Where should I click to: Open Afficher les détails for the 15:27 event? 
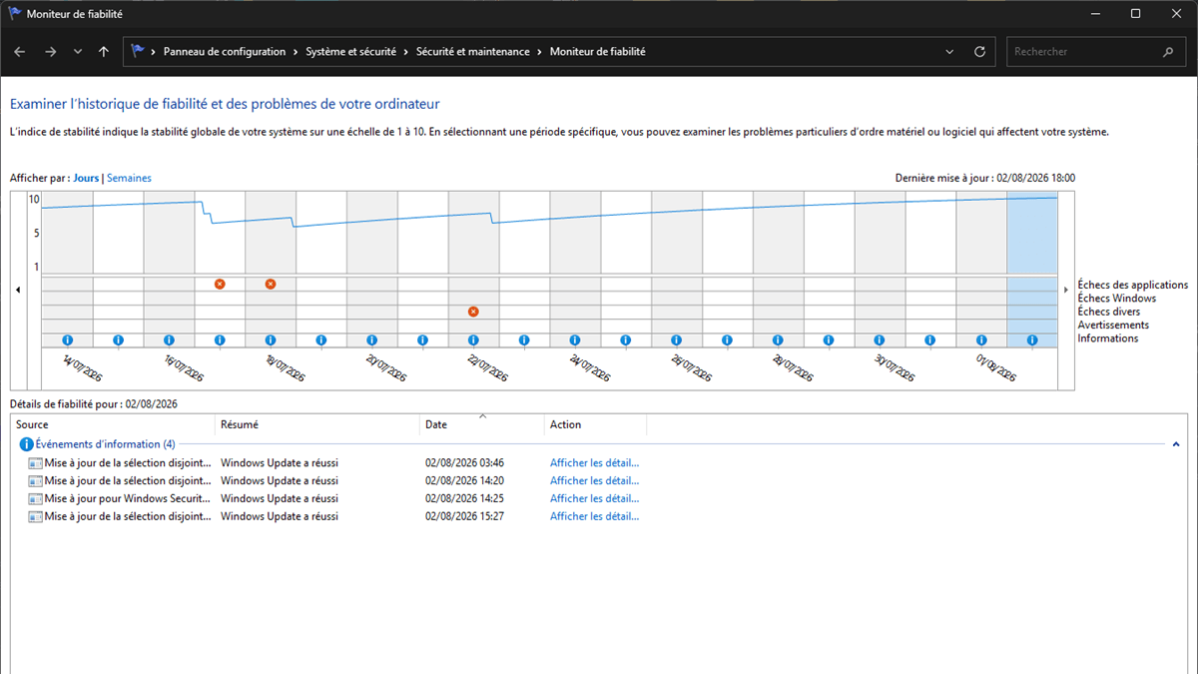click(594, 517)
